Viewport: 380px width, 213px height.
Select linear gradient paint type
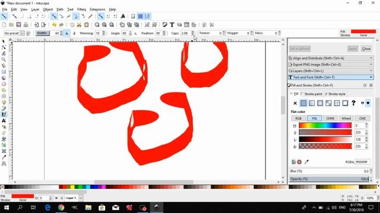pyautogui.click(x=312, y=103)
